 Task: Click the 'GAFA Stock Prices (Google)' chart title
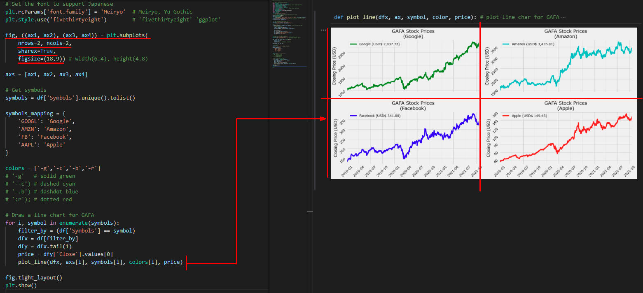pyautogui.click(x=413, y=34)
